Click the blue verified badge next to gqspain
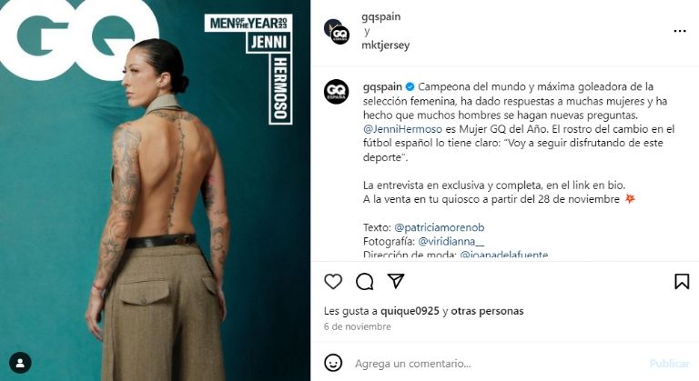This screenshot has width=699, height=381. (x=410, y=86)
